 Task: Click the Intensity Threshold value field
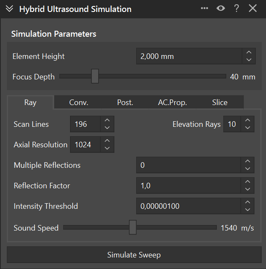[x=188, y=206]
